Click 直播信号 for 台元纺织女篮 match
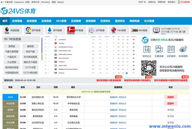 click(114, 123)
